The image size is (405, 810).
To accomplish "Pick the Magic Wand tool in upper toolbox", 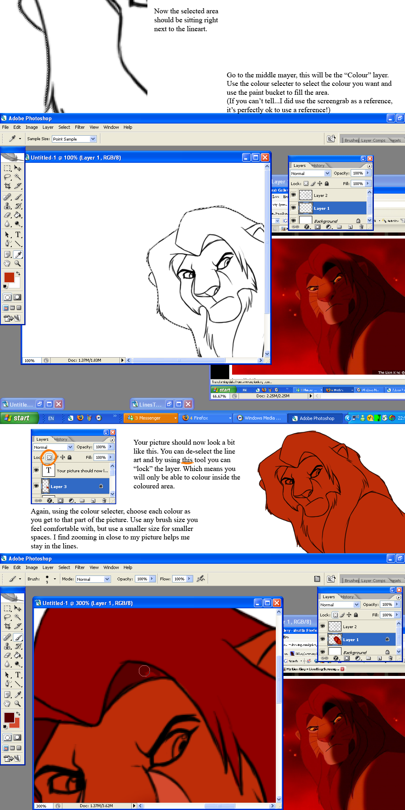I will tap(18, 177).
